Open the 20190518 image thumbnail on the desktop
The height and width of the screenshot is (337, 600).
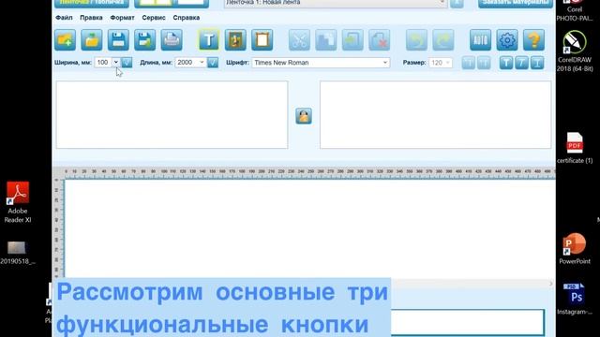17,253
